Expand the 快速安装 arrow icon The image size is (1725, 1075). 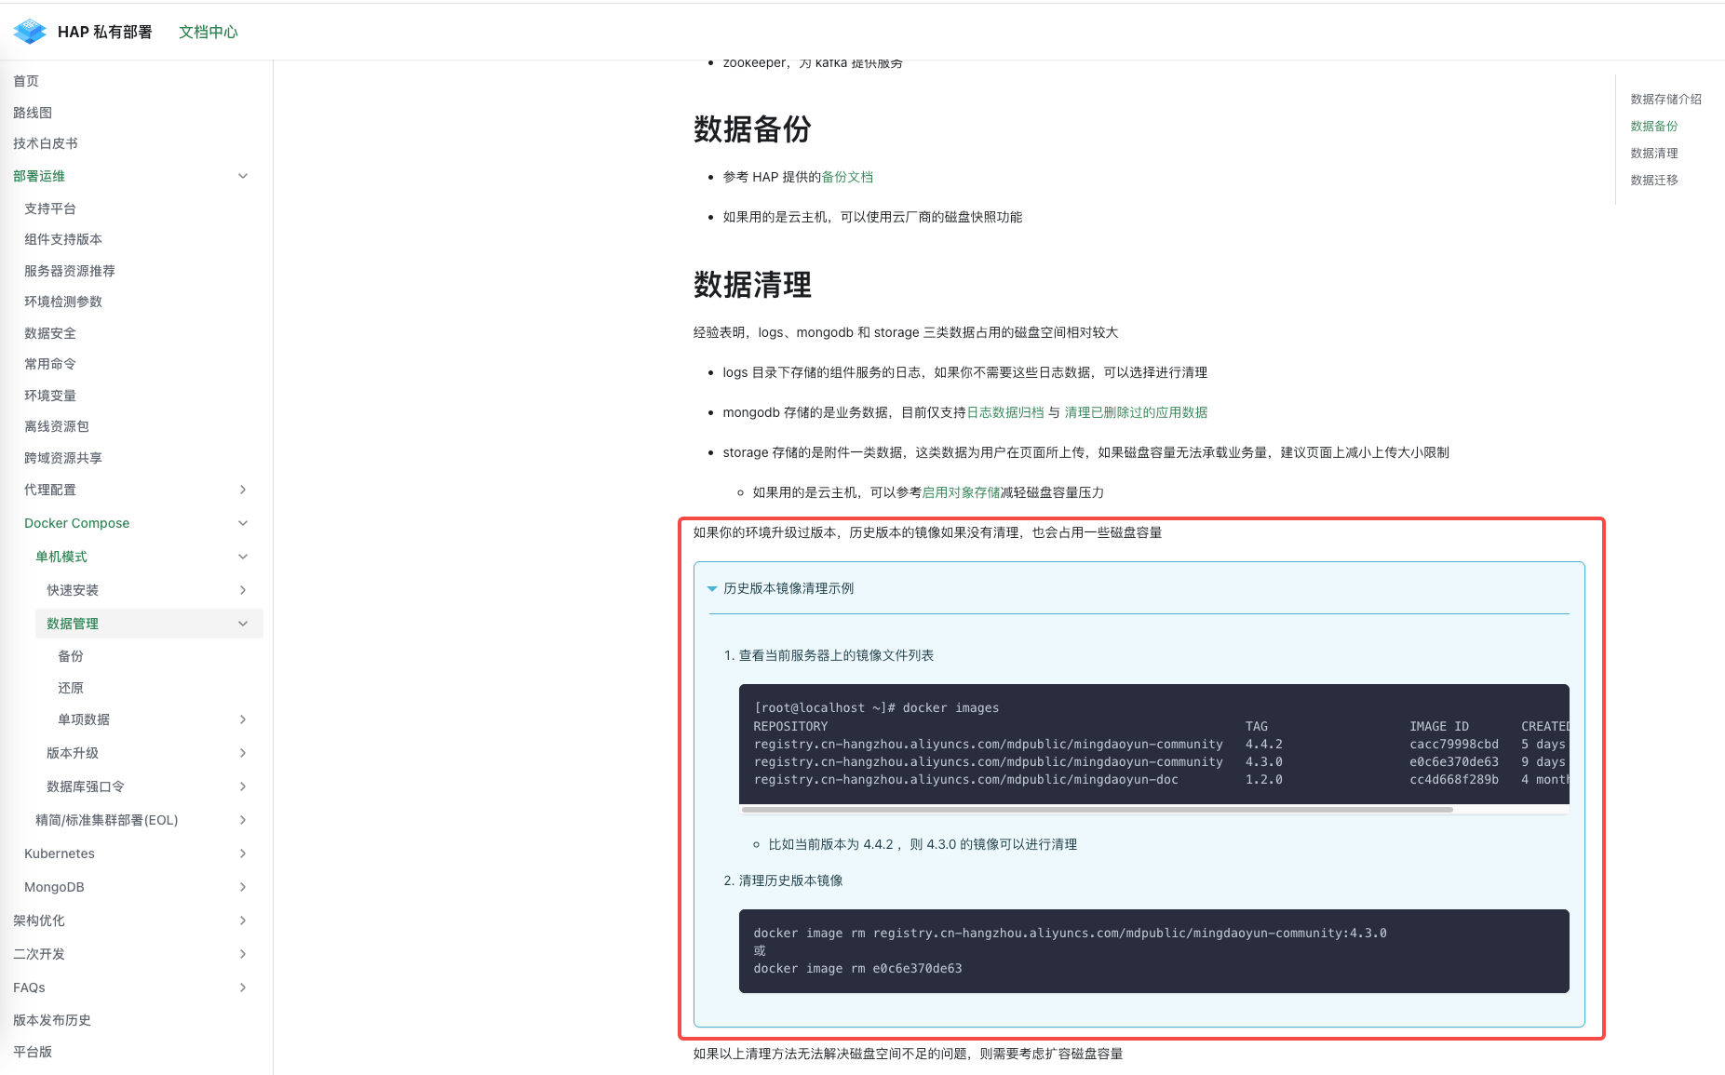pos(243,590)
